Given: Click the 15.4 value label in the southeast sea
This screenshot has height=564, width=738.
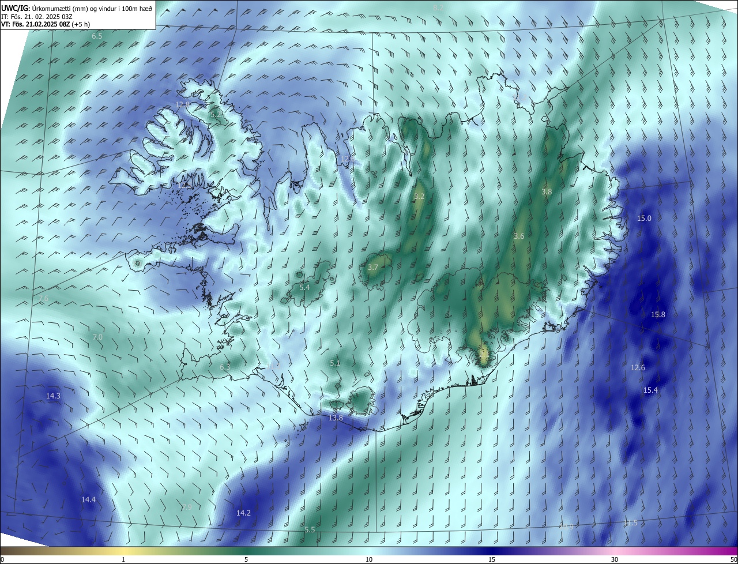Looking at the screenshot, I should pyautogui.click(x=650, y=390).
